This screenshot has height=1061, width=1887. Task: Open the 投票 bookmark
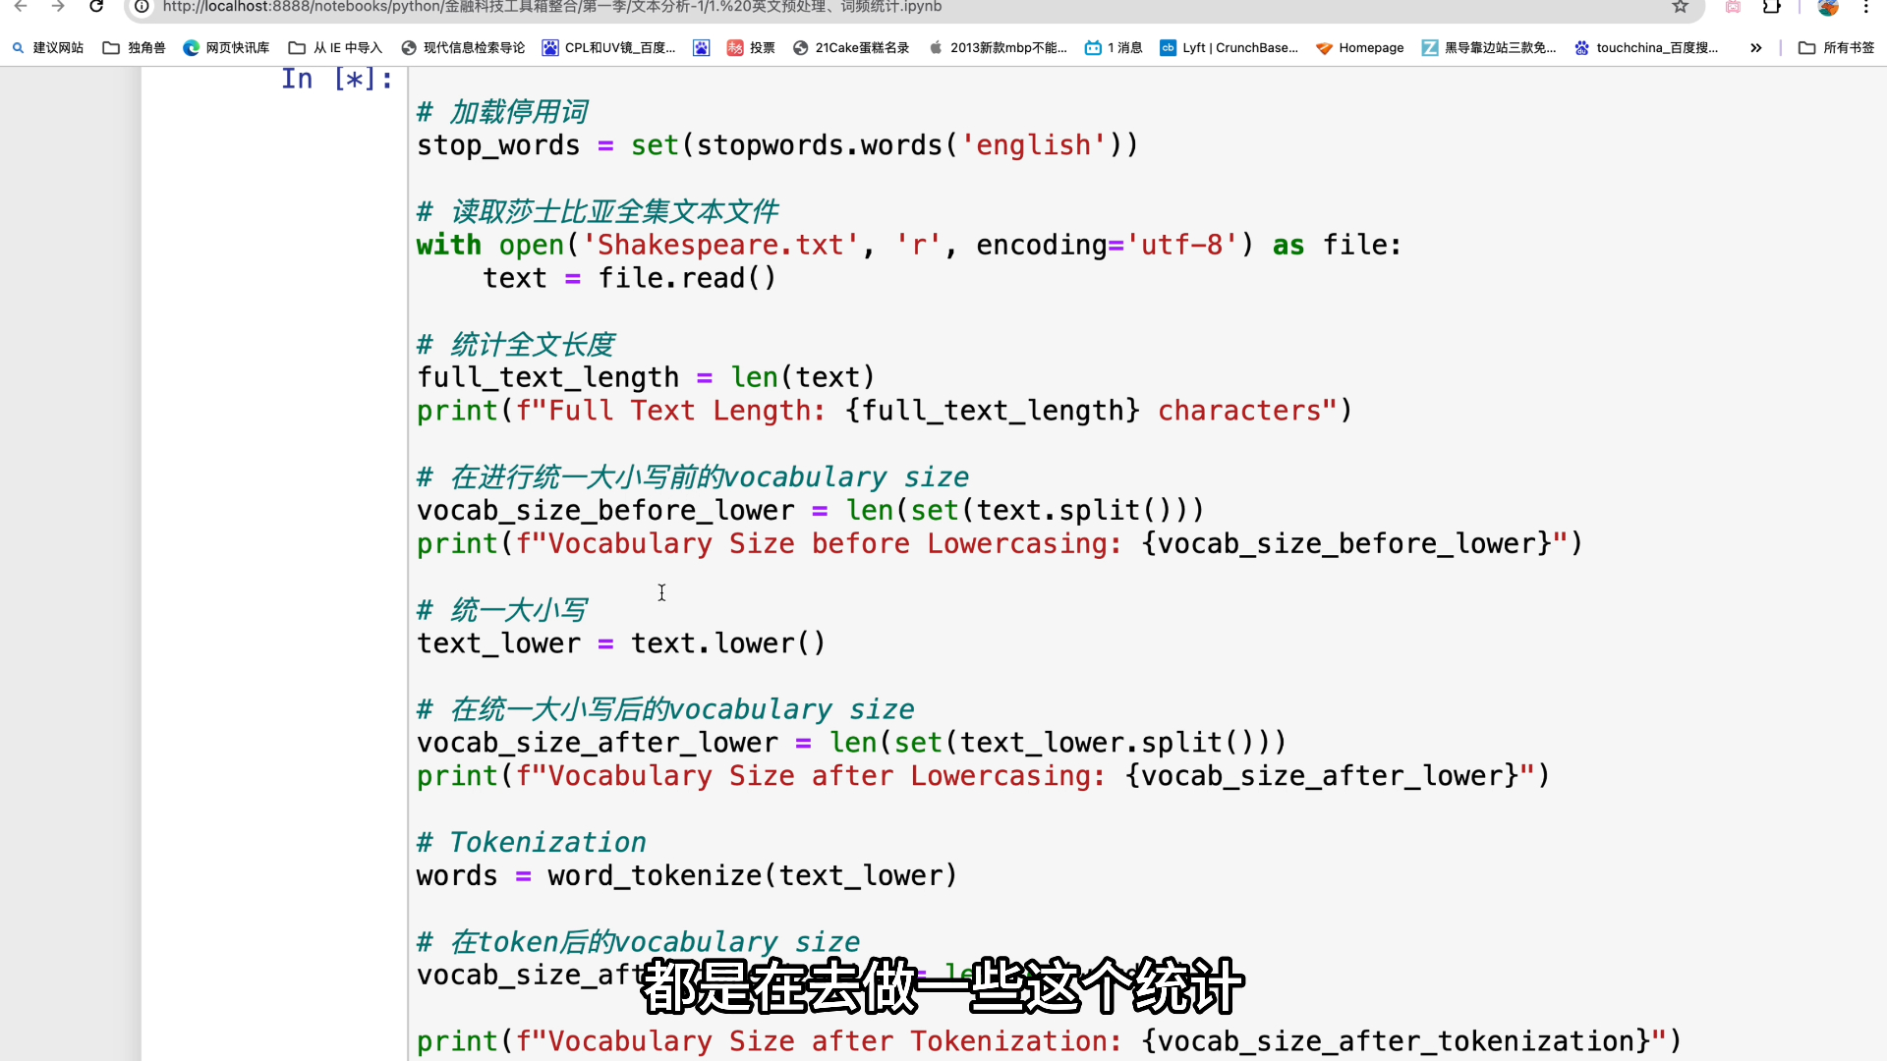click(751, 47)
